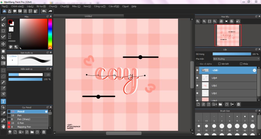Viewport: 261px width, 139px height.
Task: Open the Bộ lọc(R) menu
Action: click(41, 6)
